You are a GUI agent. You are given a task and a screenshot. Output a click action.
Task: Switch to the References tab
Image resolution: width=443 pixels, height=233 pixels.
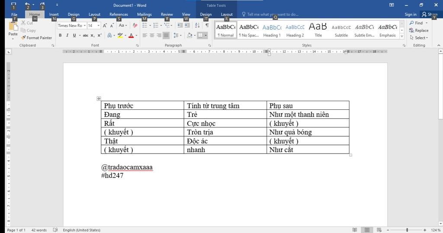point(119,14)
